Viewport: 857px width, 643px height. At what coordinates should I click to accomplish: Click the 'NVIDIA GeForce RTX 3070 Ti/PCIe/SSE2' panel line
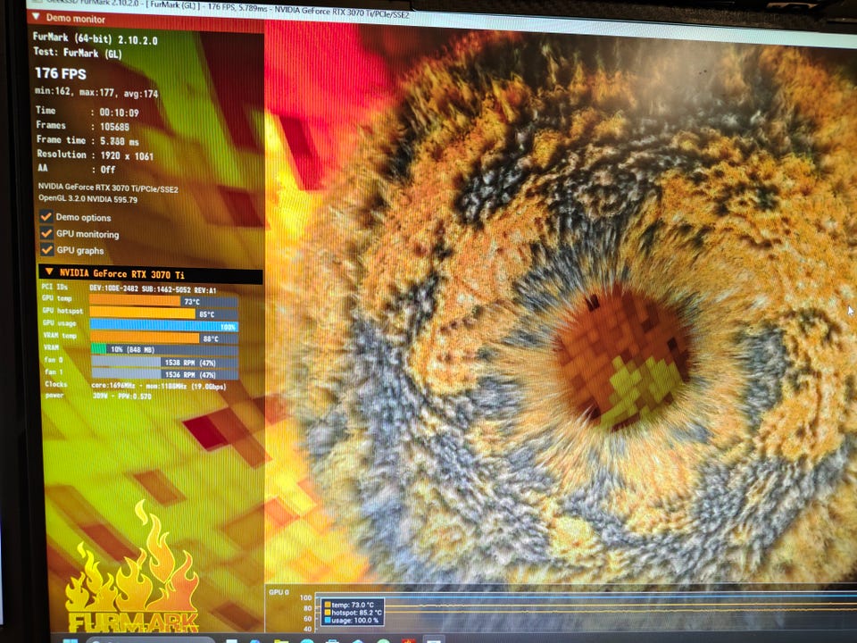click(108, 188)
